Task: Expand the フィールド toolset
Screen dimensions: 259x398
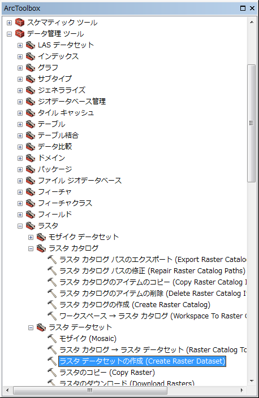Action: coord(20,215)
